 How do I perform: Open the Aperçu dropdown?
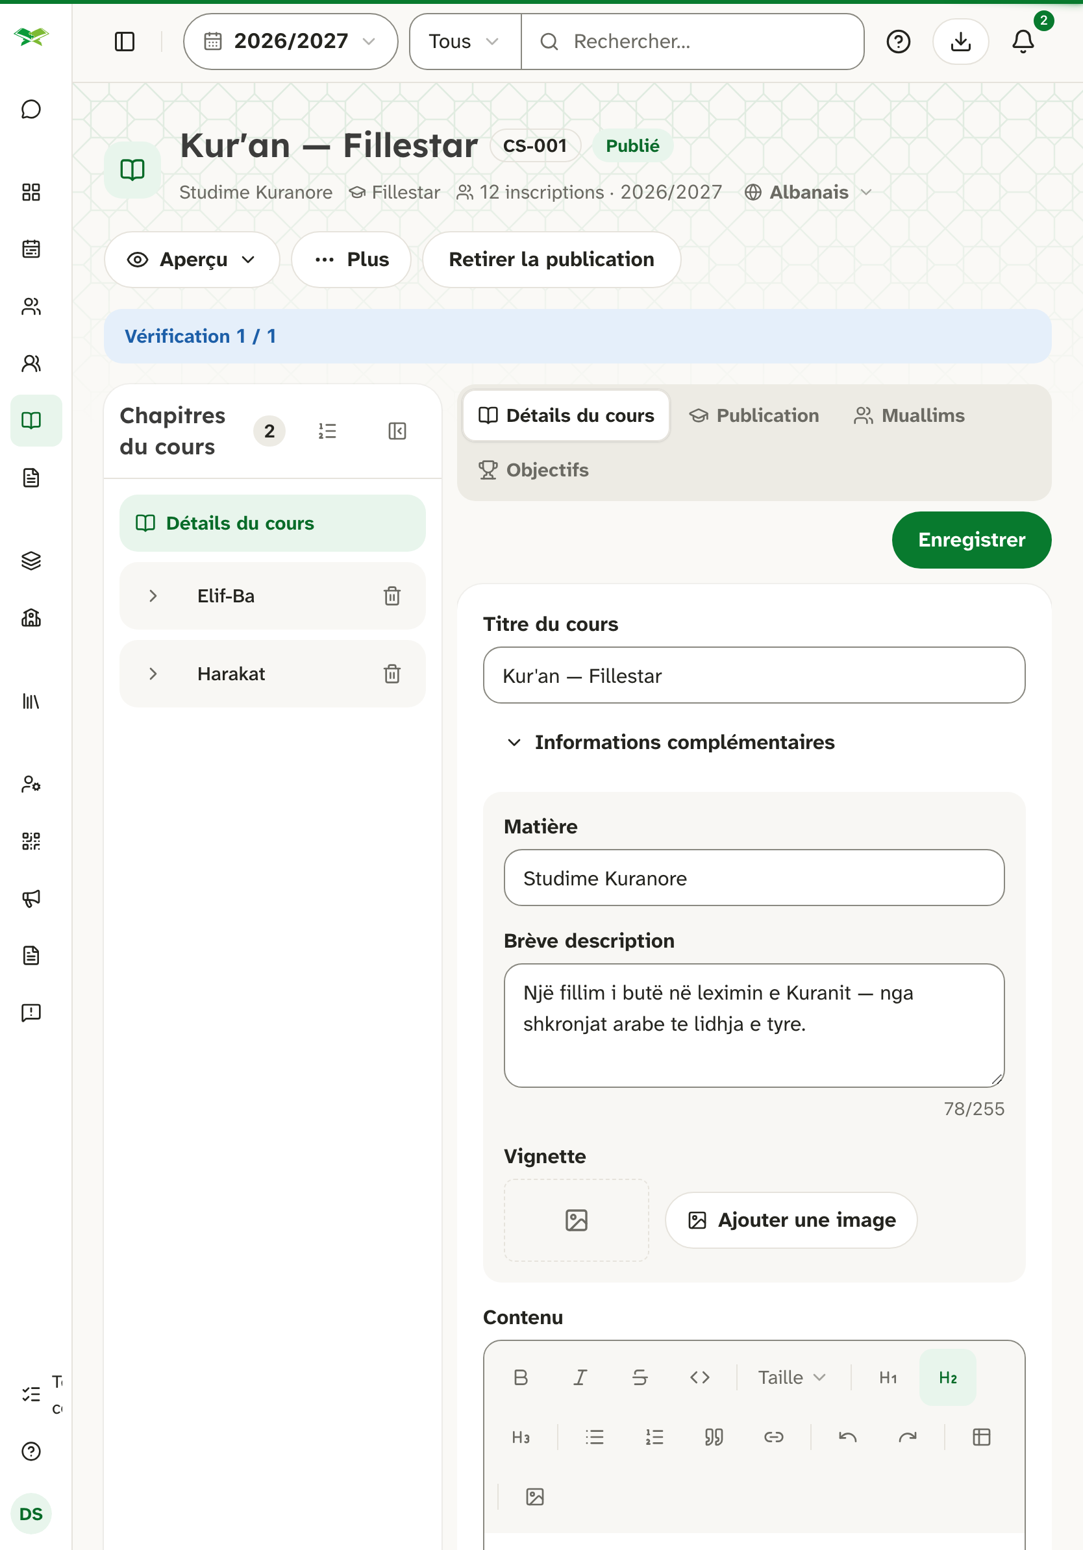coord(192,260)
